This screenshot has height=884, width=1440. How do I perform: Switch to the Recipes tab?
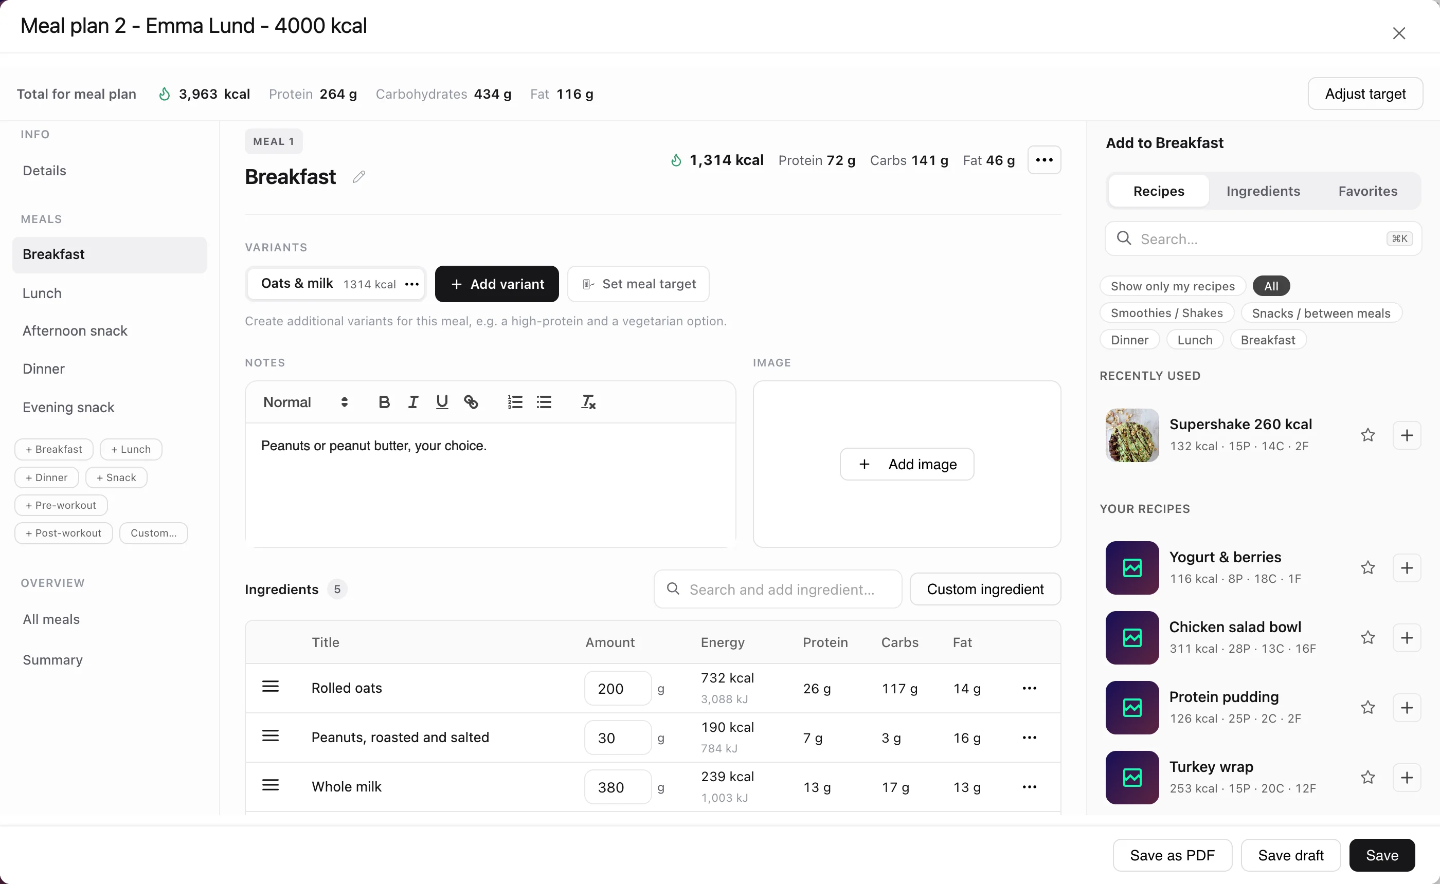coord(1158,191)
